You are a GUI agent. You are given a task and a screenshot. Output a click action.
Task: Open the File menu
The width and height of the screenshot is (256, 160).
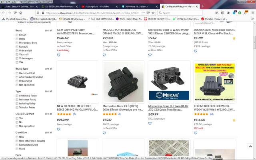[3, 2]
